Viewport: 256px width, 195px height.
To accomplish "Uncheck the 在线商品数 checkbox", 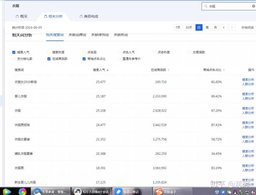I will click(x=49, y=59).
